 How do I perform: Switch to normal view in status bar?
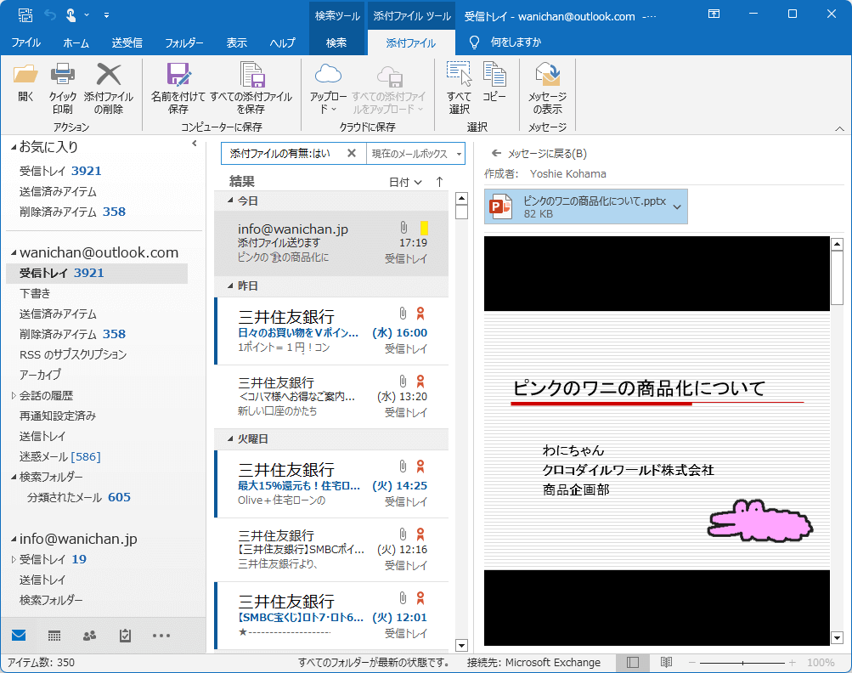633,662
